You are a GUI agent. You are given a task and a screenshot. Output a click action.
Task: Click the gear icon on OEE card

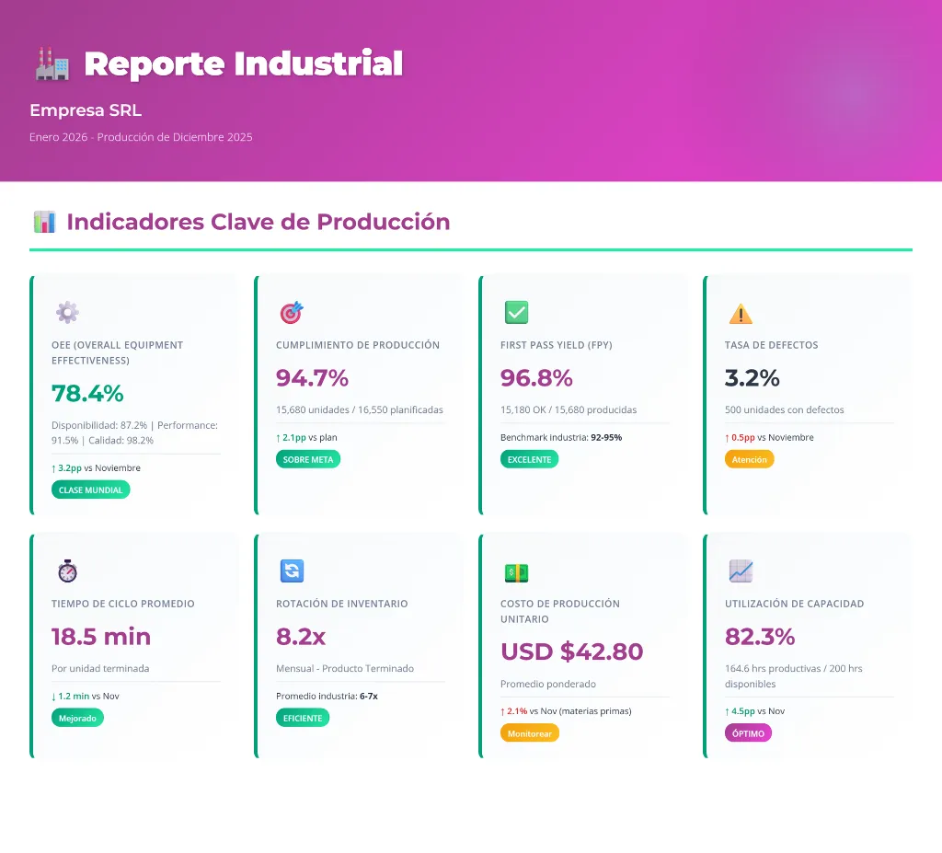pos(67,312)
